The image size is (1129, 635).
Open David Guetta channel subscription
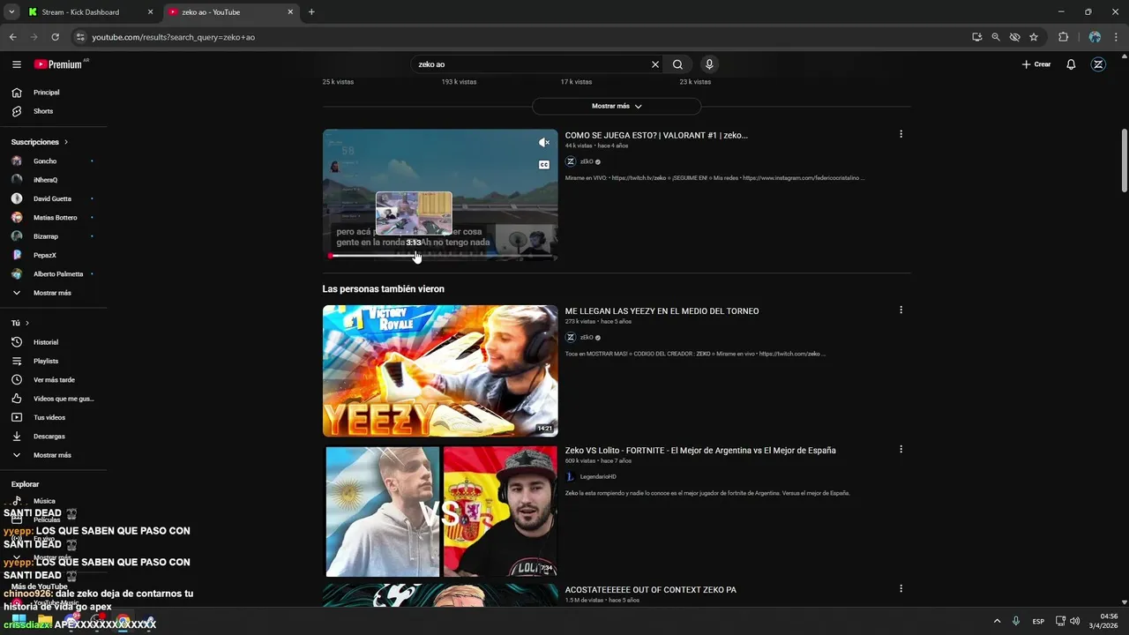53,198
